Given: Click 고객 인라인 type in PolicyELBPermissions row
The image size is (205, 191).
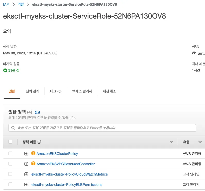Looking at the screenshot, I should coord(191,185).
